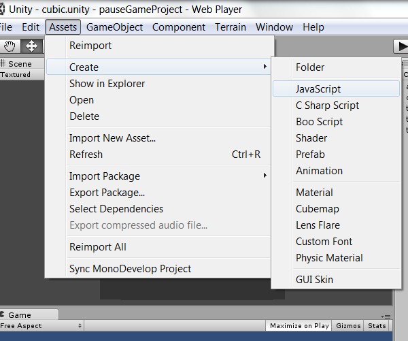Open the File menu

[x=5, y=27]
